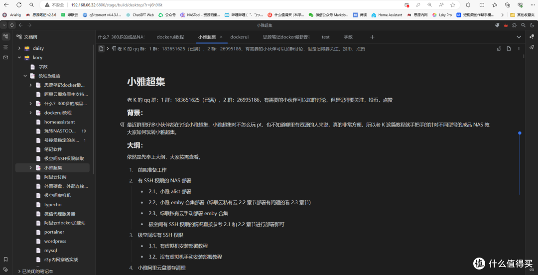Image resolution: width=538 pixels, height=275 pixels.
Task: Open browser read aloud icon
Action: [x=441, y=5]
